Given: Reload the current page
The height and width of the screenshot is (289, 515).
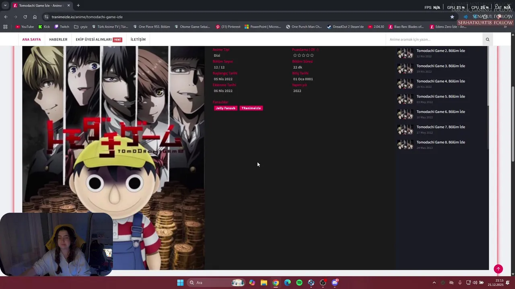Looking at the screenshot, I should pyautogui.click(x=25, y=17).
